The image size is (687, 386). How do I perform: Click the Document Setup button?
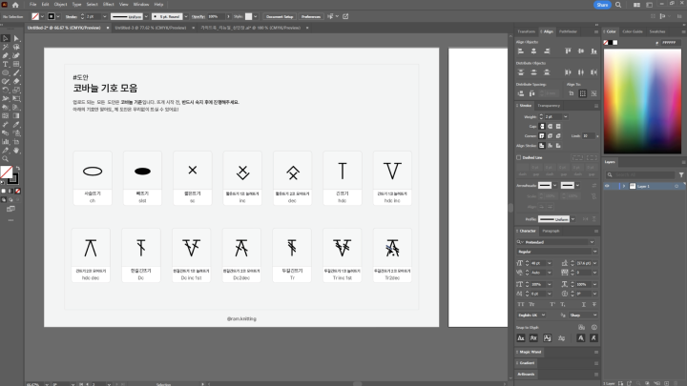pyautogui.click(x=280, y=16)
